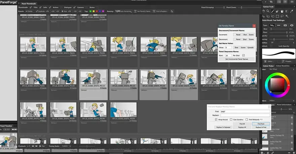
Task: Open the layer blend mode Normal dropdown
Action: (x=282, y=112)
